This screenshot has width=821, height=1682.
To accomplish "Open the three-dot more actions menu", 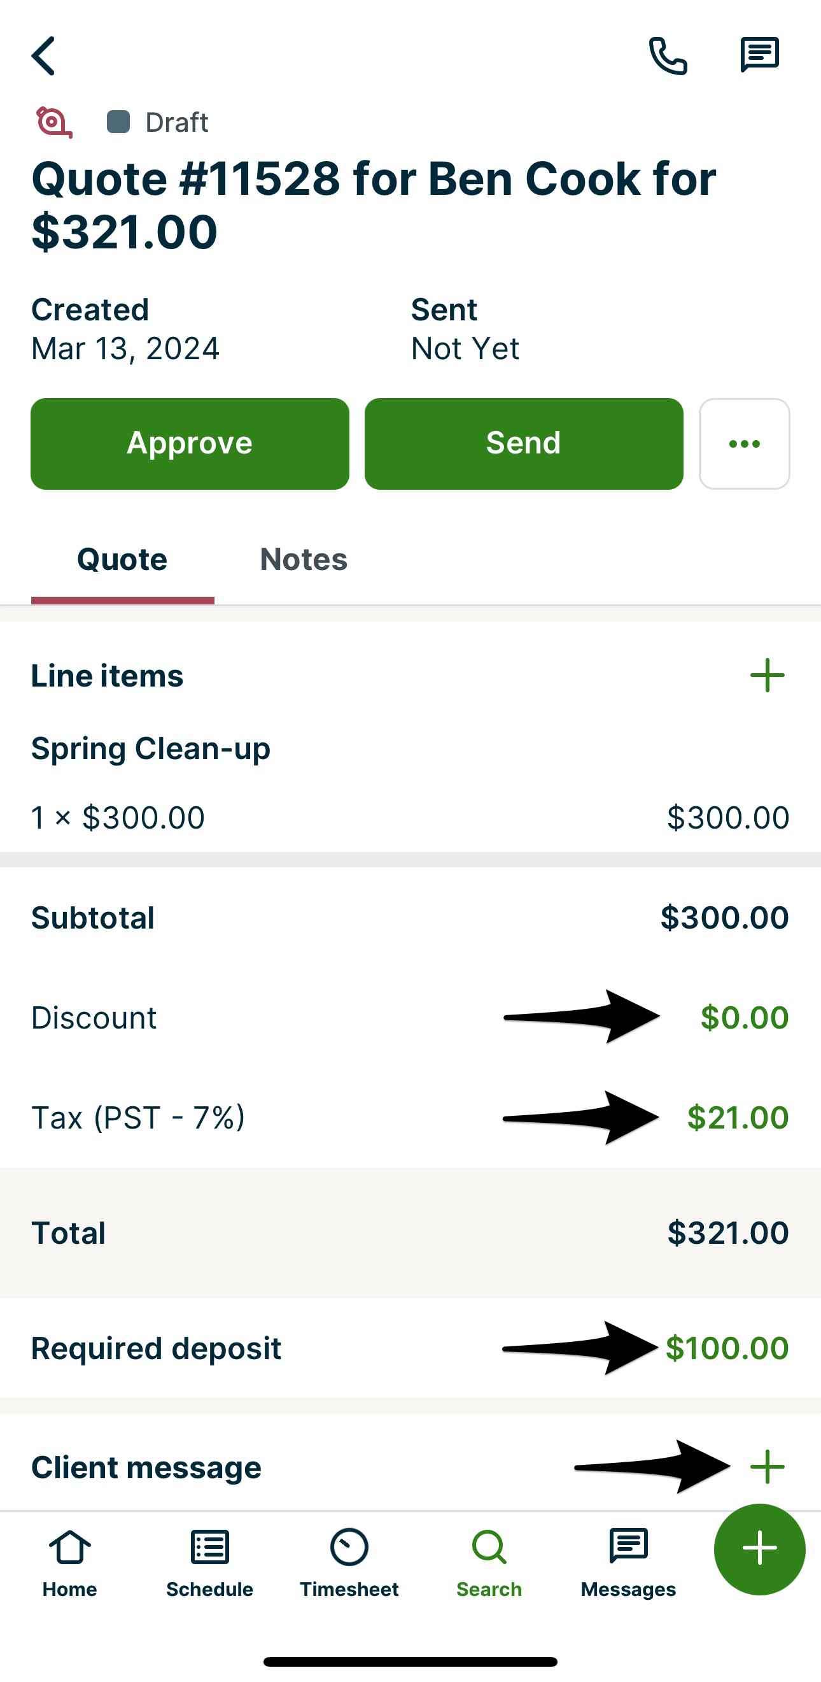I will 744,444.
